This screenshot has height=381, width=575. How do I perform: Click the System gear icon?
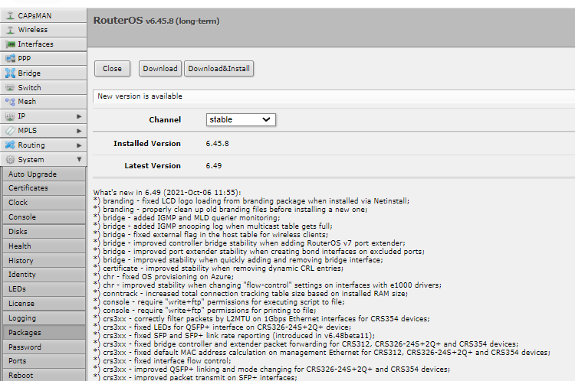coord(10,160)
